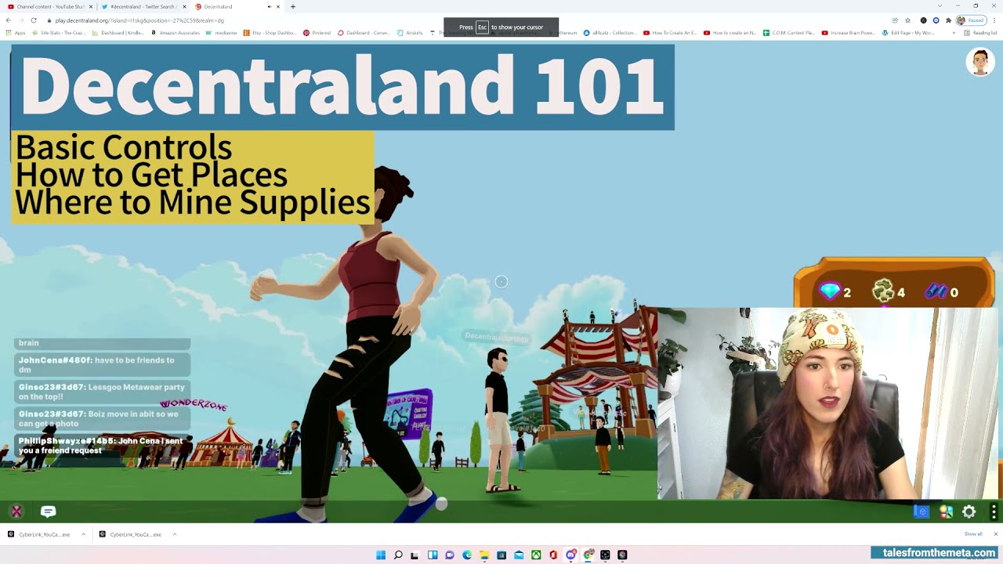Open the Widgets icon in taskbar
The height and width of the screenshot is (564, 1003).
pos(433,555)
